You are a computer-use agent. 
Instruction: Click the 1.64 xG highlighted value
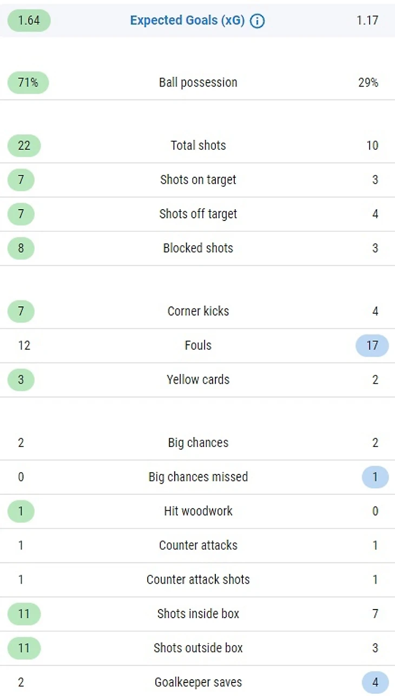(29, 21)
